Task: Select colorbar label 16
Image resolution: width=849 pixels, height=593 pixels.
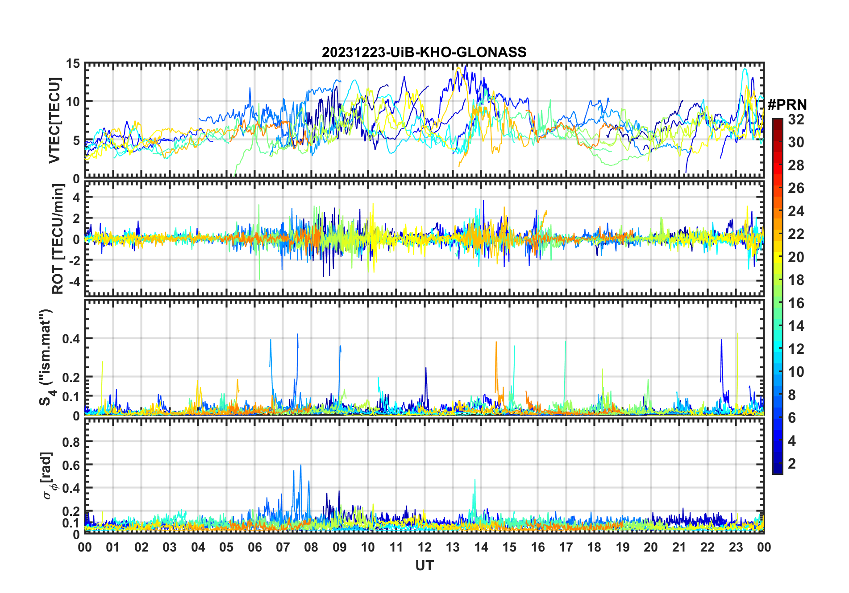Action: click(x=796, y=303)
